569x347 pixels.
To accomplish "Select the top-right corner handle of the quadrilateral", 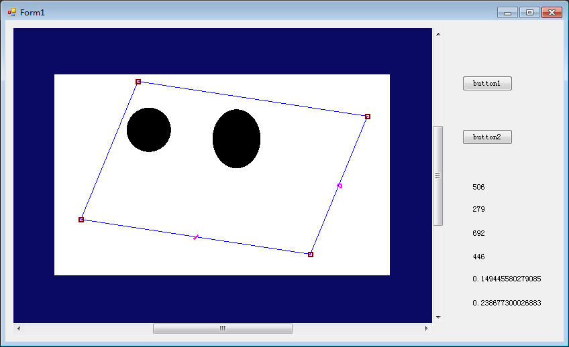I will 368,117.
